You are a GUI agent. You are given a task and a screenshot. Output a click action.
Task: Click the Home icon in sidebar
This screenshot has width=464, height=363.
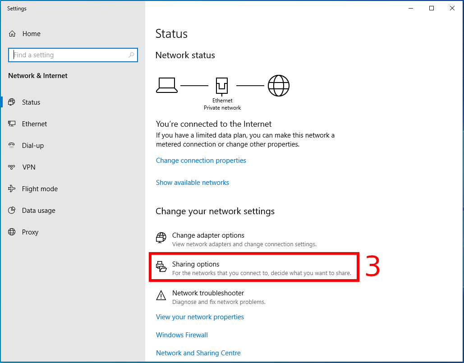coord(12,34)
